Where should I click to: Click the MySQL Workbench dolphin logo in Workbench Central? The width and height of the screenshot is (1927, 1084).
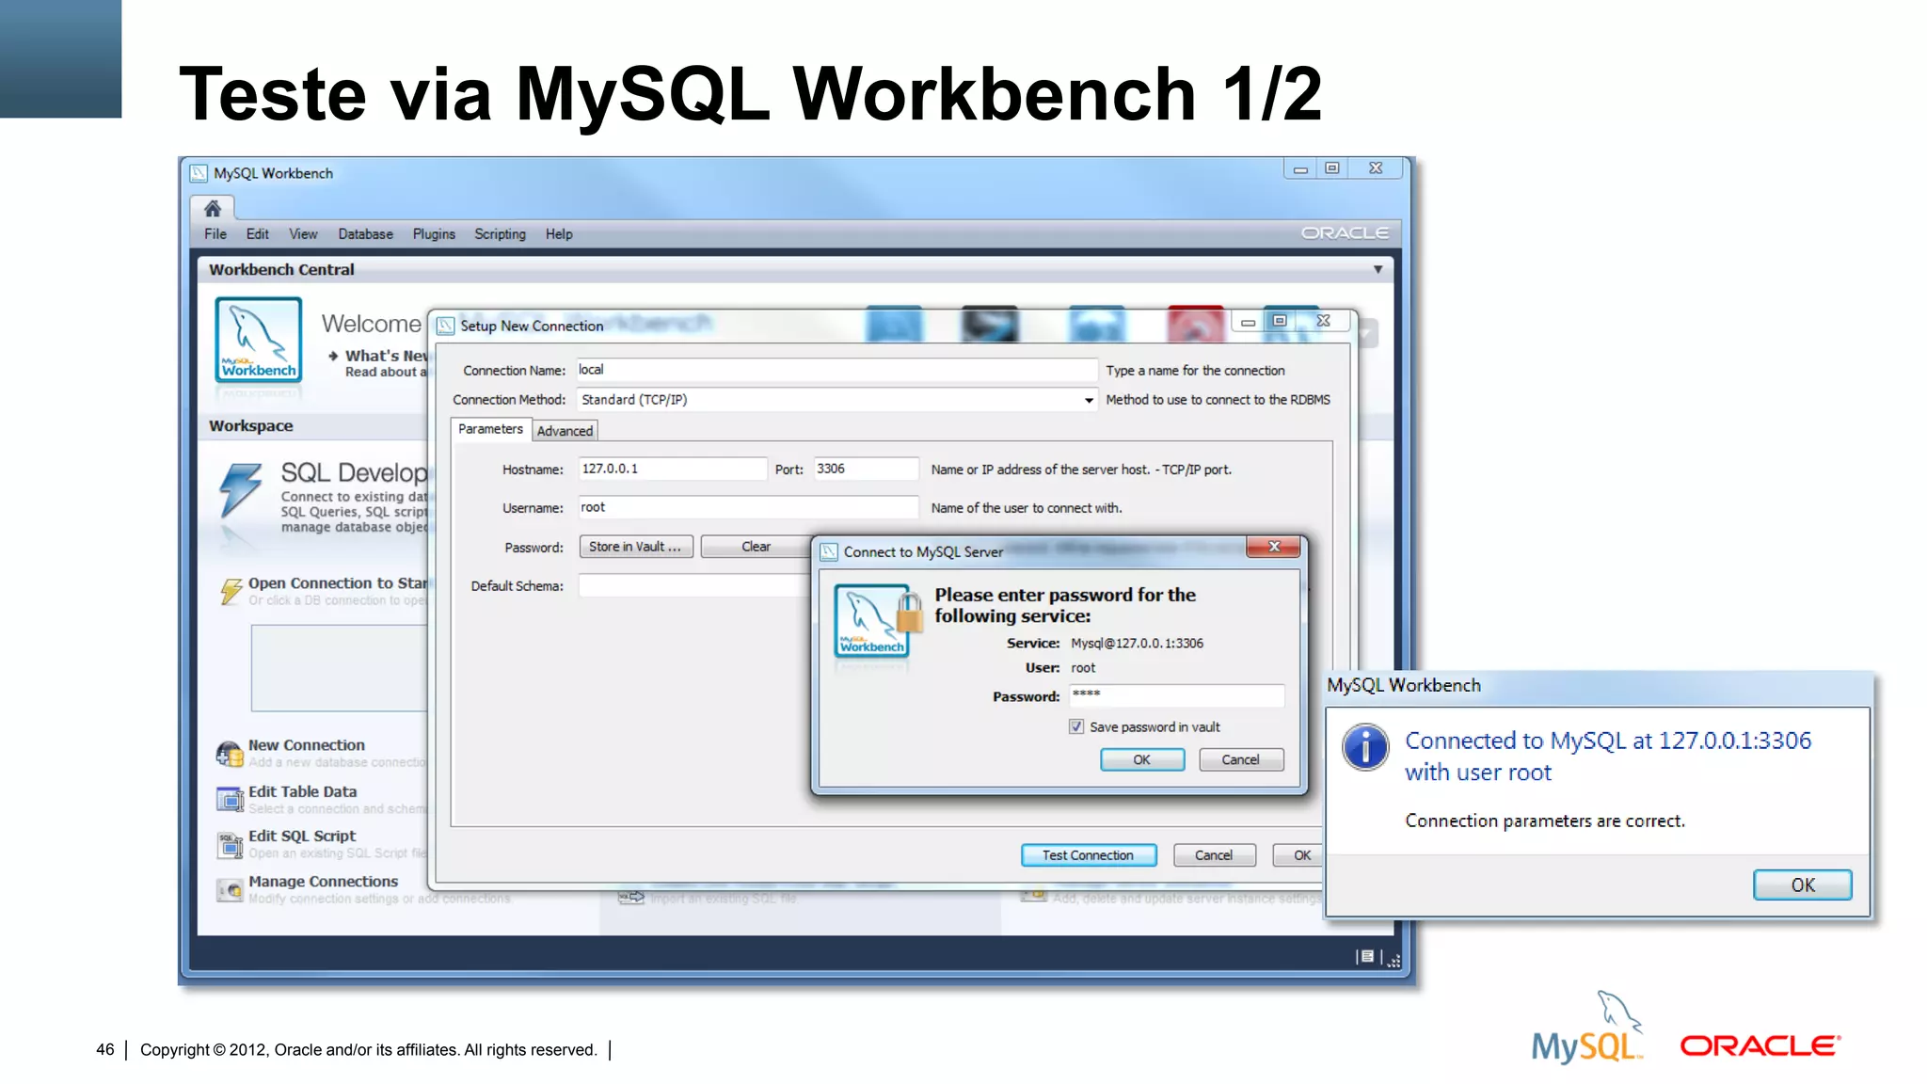coord(258,340)
